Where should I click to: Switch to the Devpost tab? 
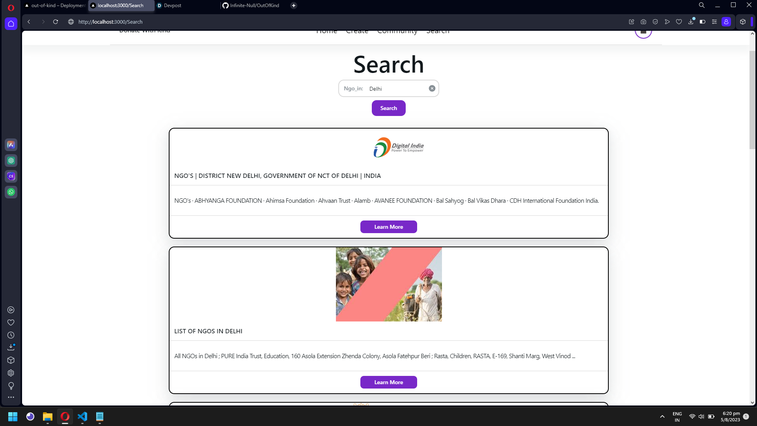tap(172, 6)
